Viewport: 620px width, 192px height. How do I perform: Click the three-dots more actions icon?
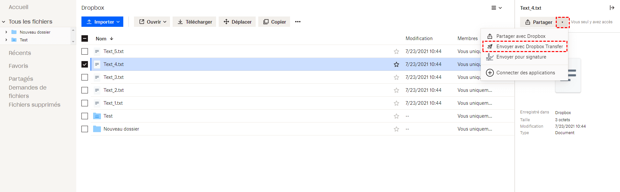click(x=298, y=22)
